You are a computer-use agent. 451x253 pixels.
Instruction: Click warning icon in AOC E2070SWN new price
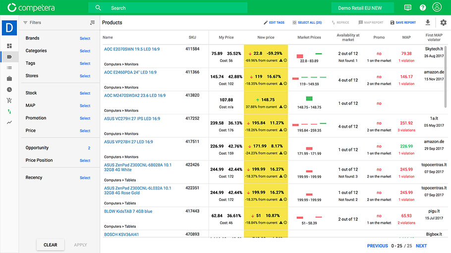tap(281, 60)
